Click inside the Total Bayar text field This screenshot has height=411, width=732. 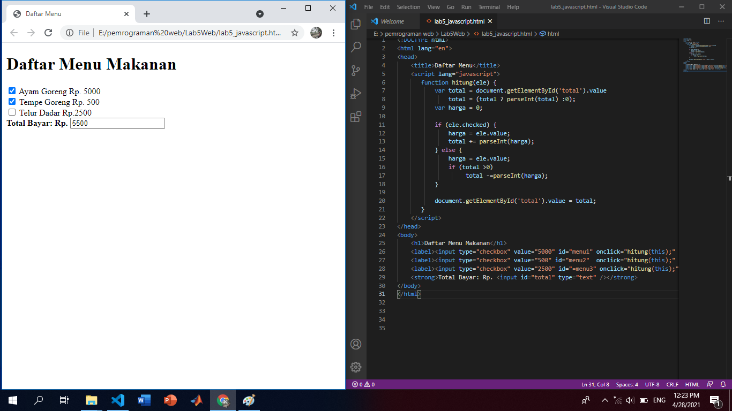[117, 123]
